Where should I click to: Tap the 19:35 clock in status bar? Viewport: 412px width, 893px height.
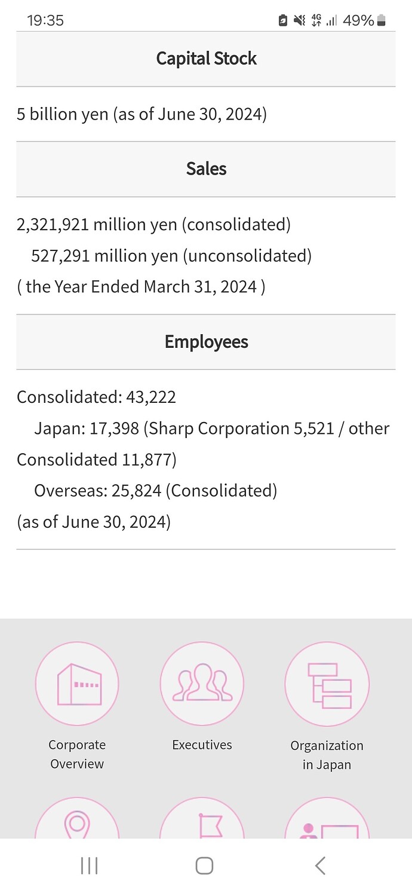click(x=45, y=21)
